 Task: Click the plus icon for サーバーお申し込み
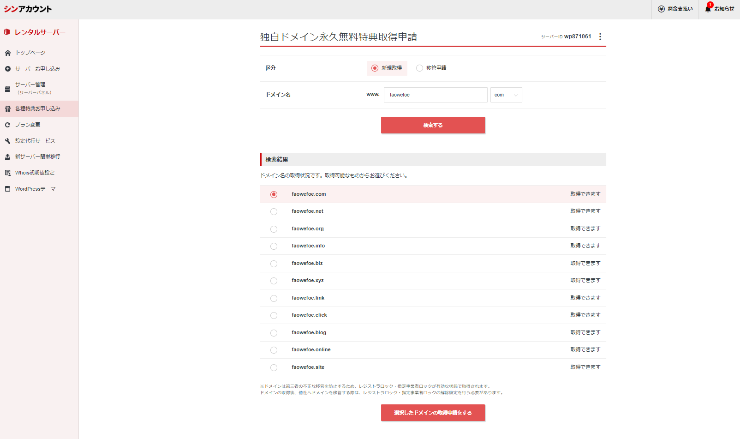coord(8,69)
